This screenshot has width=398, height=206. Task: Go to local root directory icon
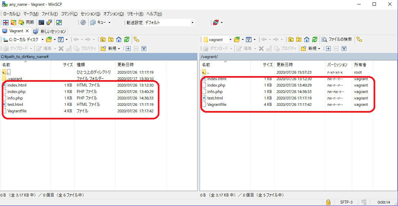[111, 39]
